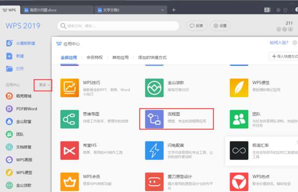Open the 极简汇率 black infinity icon
Viewport: 298px width, 192px height.
coord(239,151)
